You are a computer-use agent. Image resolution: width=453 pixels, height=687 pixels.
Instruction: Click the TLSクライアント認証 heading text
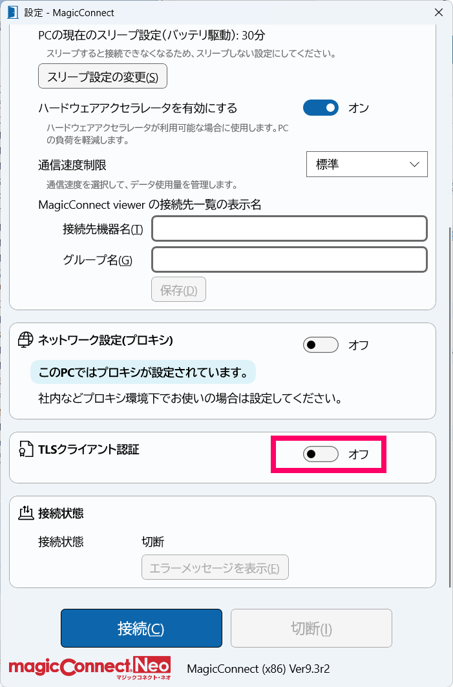tap(89, 450)
